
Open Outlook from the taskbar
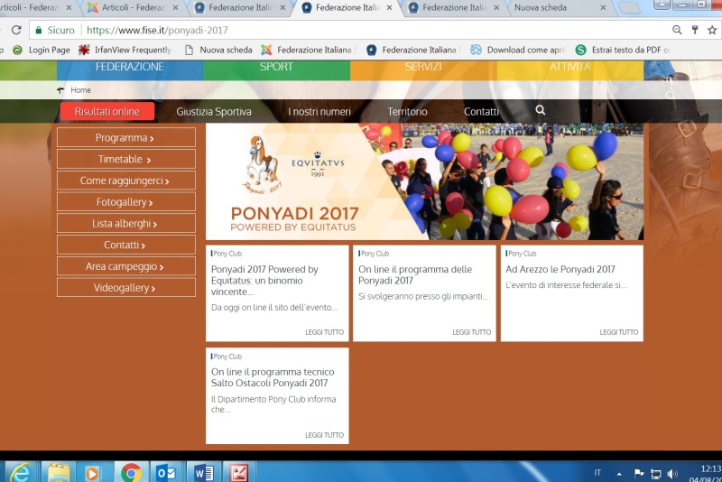pos(166,473)
